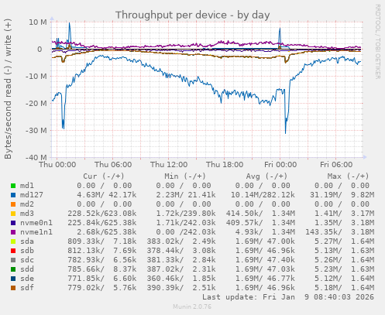385x315 pixels.
Task: Click the sde navy legend swatch
Action: [x=13, y=279]
